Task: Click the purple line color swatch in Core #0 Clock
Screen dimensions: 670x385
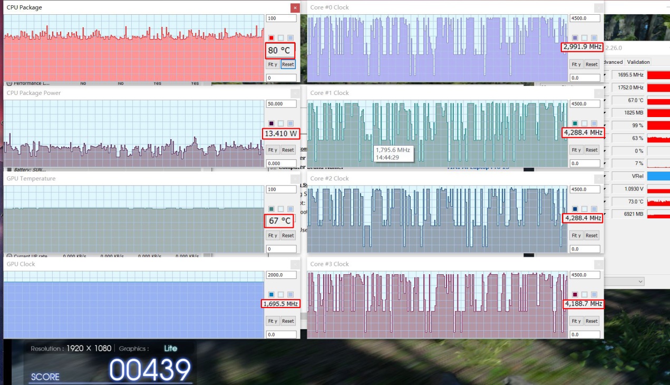Action: (x=575, y=38)
